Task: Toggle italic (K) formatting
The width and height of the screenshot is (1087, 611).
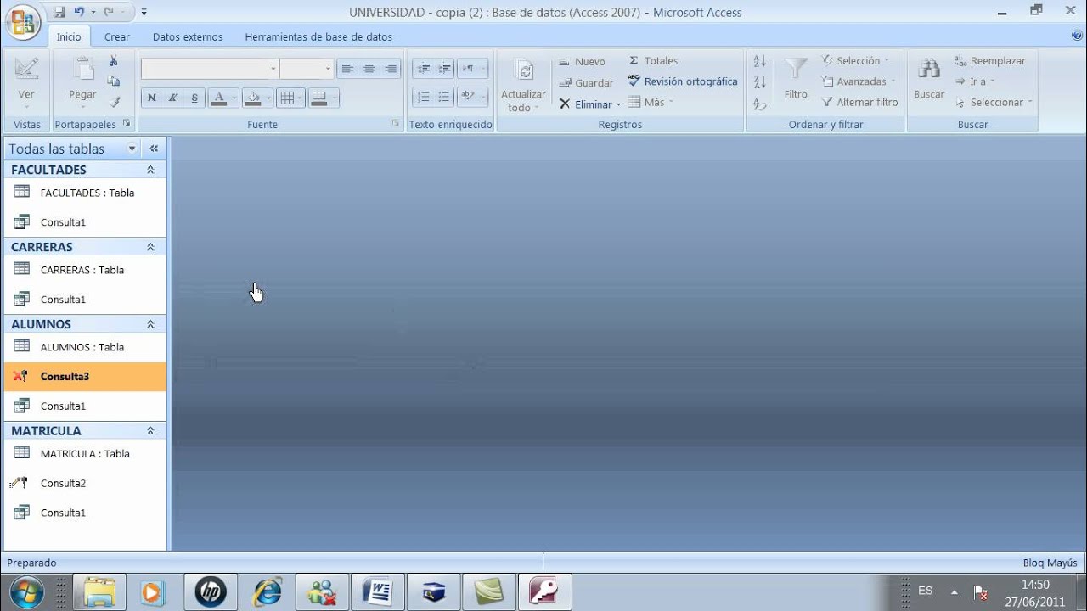Action: click(173, 98)
